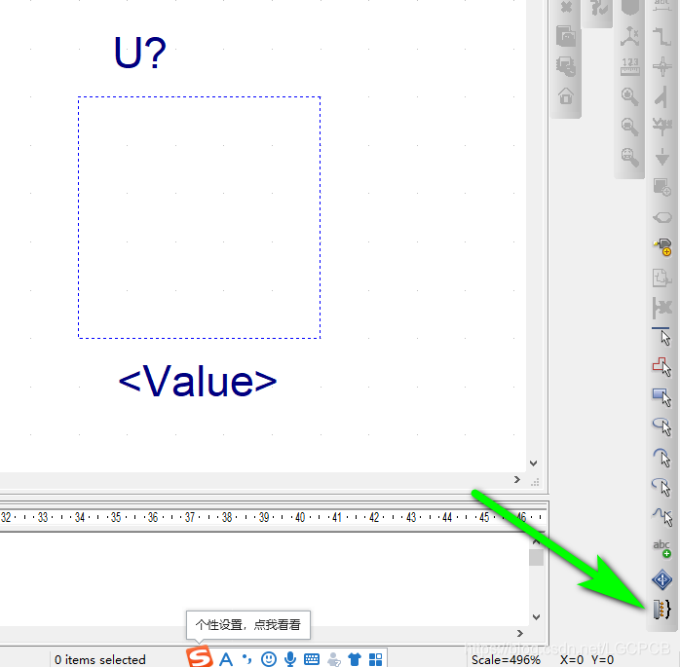Click the Sogou microphone voice input

point(290,659)
